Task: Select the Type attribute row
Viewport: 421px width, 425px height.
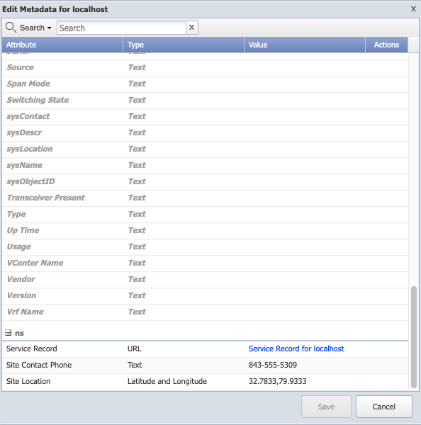Action: click(205, 214)
